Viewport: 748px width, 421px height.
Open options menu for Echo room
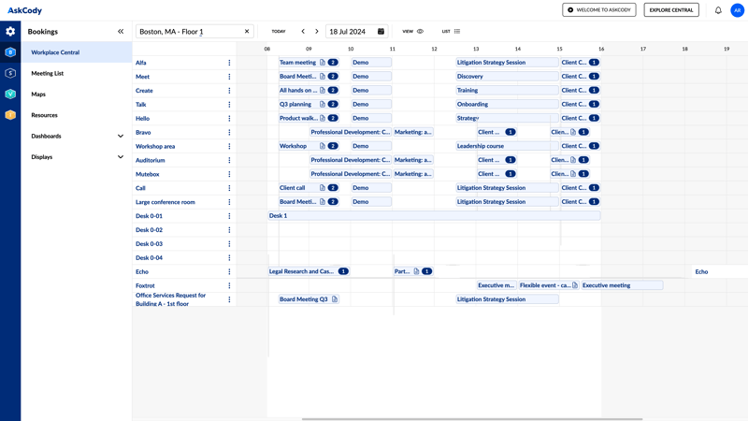229,271
